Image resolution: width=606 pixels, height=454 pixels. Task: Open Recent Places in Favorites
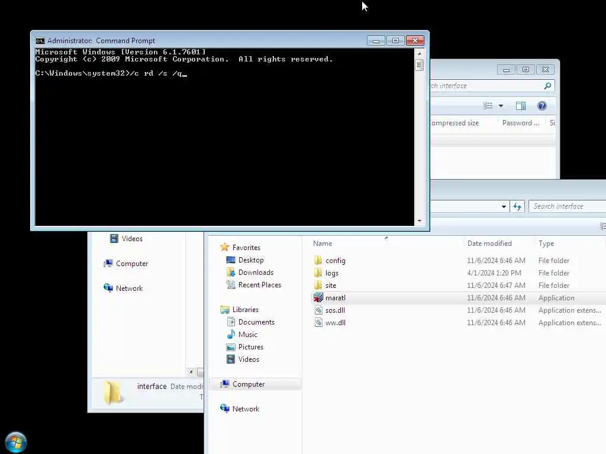(259, 284)
